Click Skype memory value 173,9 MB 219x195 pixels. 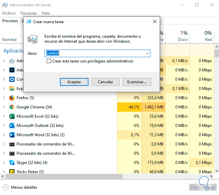[x=155, y=163]
